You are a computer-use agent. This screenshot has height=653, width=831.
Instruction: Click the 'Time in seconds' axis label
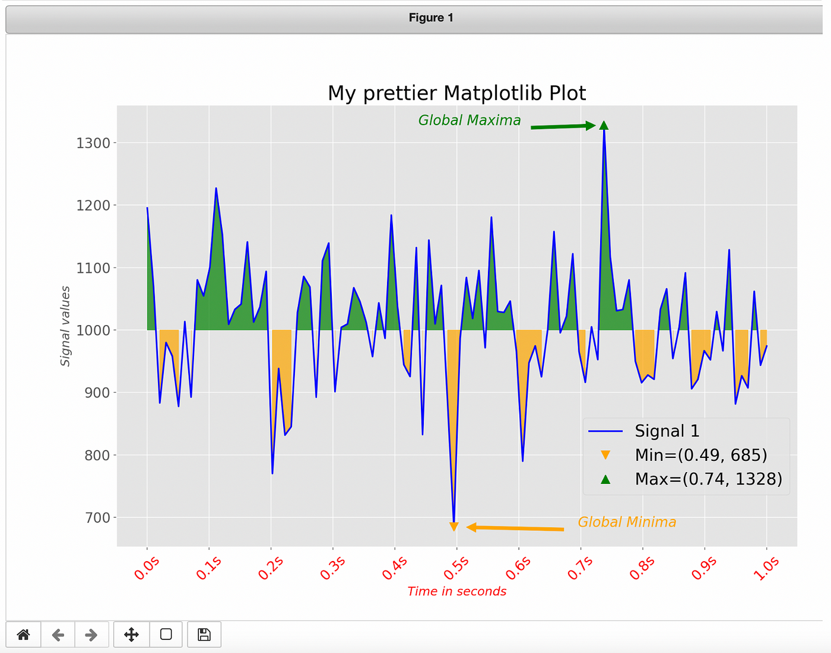[456, 591]
